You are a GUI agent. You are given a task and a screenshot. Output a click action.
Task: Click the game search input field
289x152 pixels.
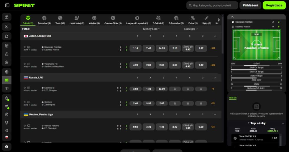pyautogui.click(x=212, y=5)
